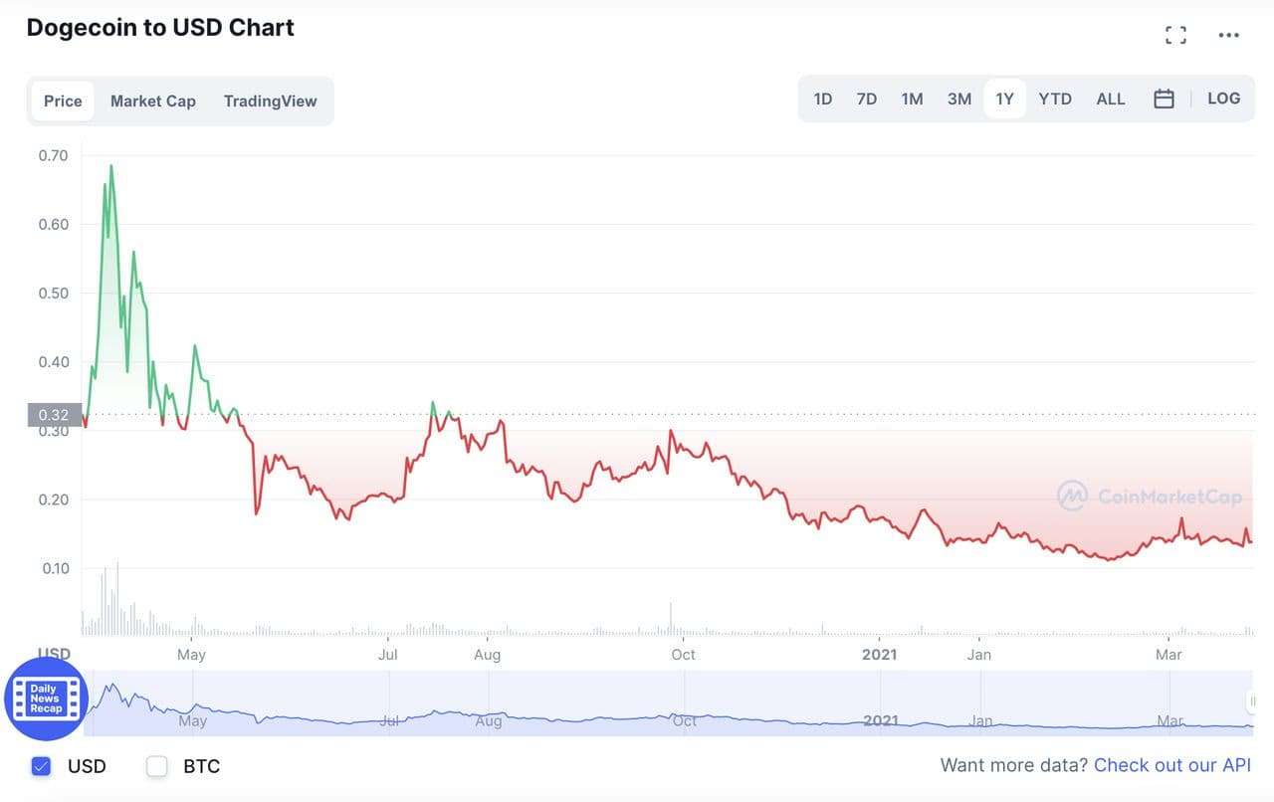Viewport: 1274px width, 802px height.
Task: Click the 0.32 price marker label
Action: click(54, 415)
